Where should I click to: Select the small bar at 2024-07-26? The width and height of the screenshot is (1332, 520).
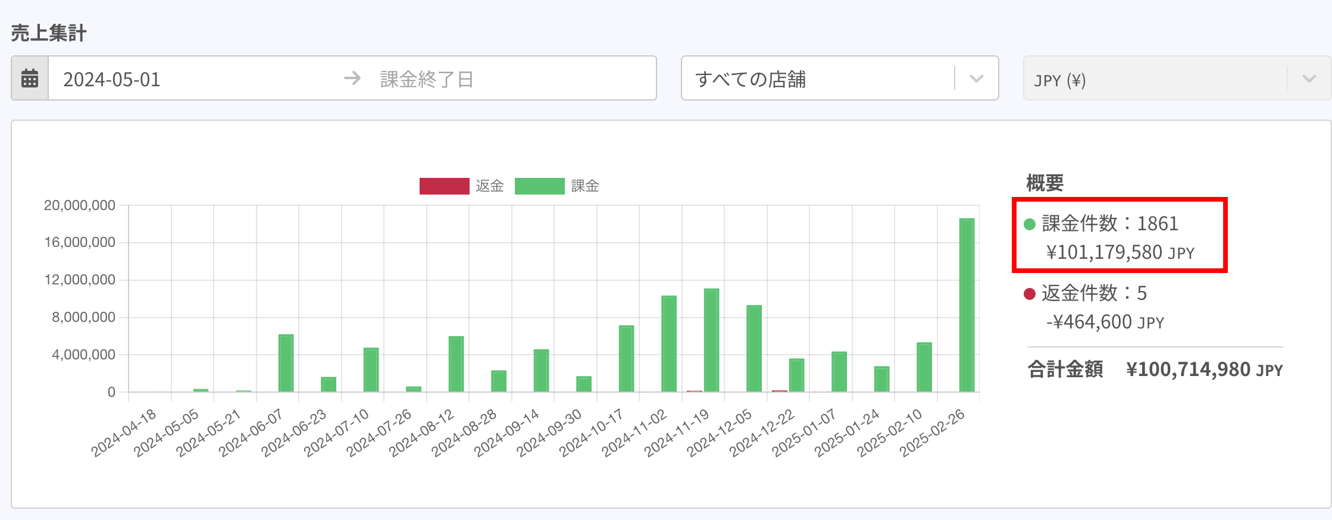(x=414, y=389)
